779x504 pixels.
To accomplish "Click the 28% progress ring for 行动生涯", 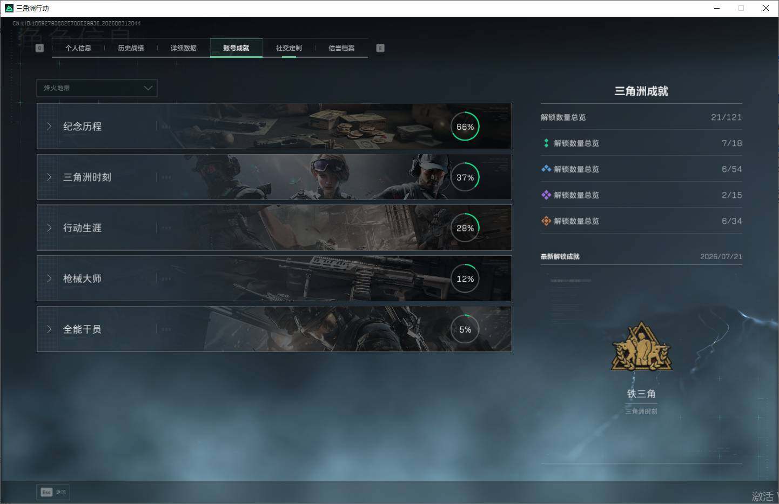I will coord(465,228).
